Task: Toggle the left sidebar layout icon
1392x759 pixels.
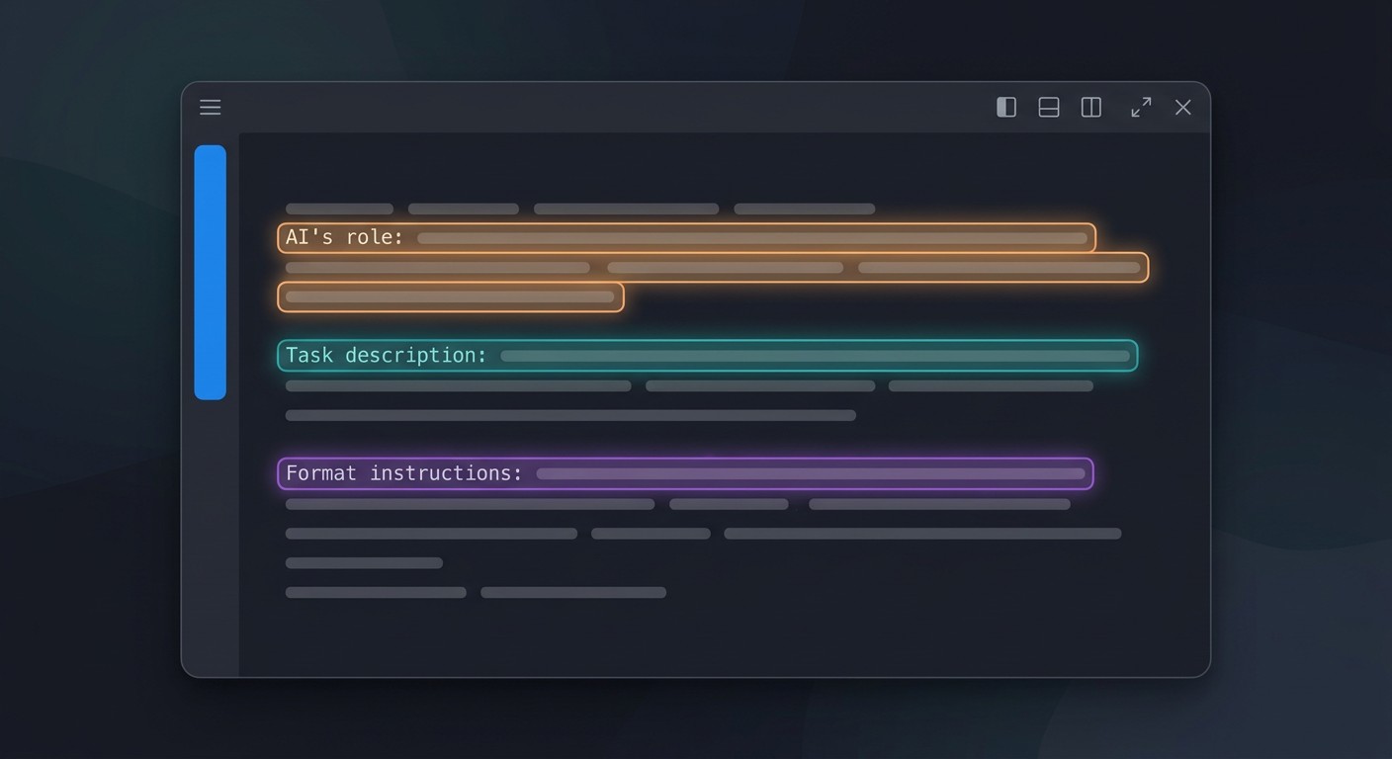Action: 1006,108
